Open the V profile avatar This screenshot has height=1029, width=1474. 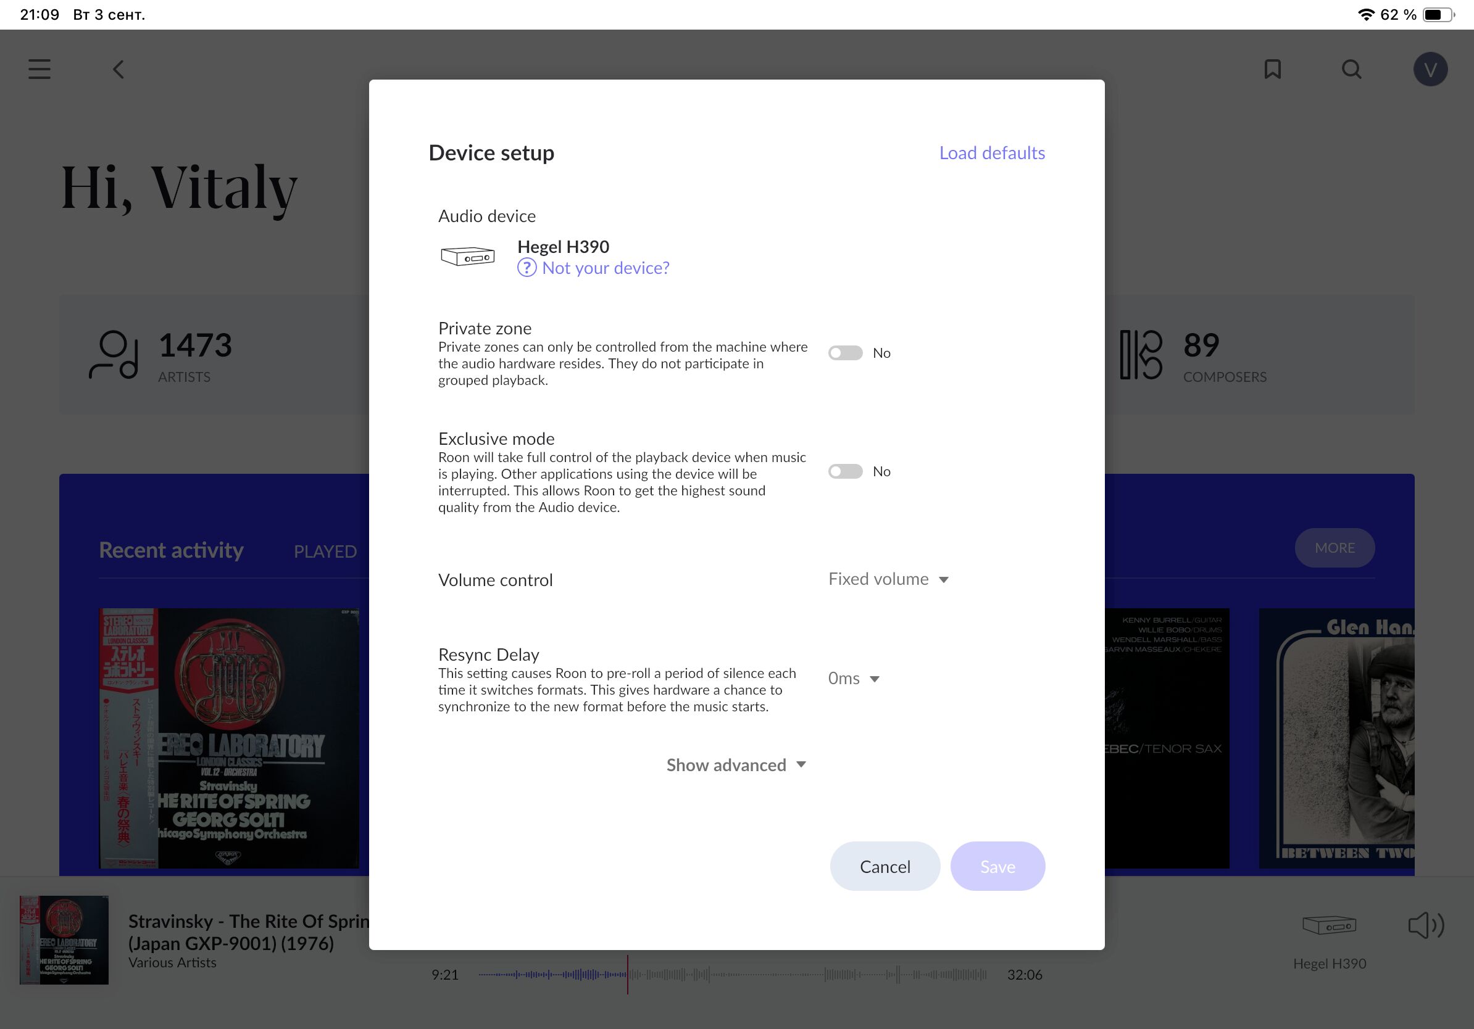[x=1430, y=69]
